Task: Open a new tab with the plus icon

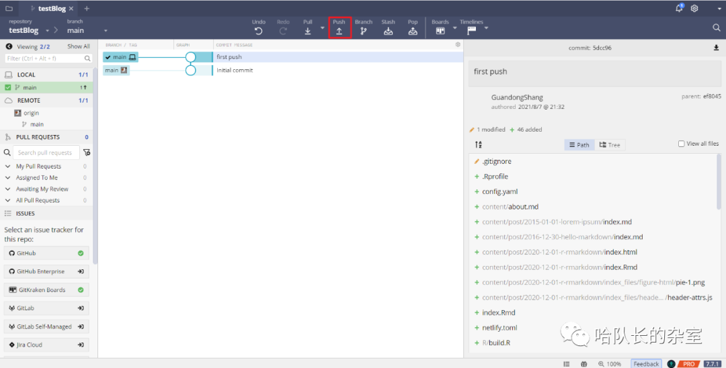Action: 87,8
